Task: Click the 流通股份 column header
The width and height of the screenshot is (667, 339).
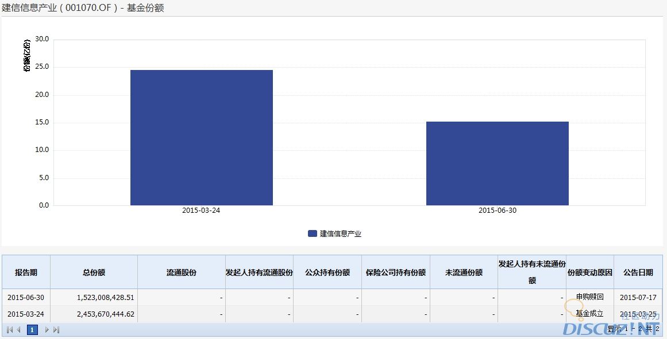Action: [181, 272]
